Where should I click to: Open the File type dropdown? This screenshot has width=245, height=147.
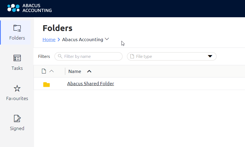[x=172, y=56]
